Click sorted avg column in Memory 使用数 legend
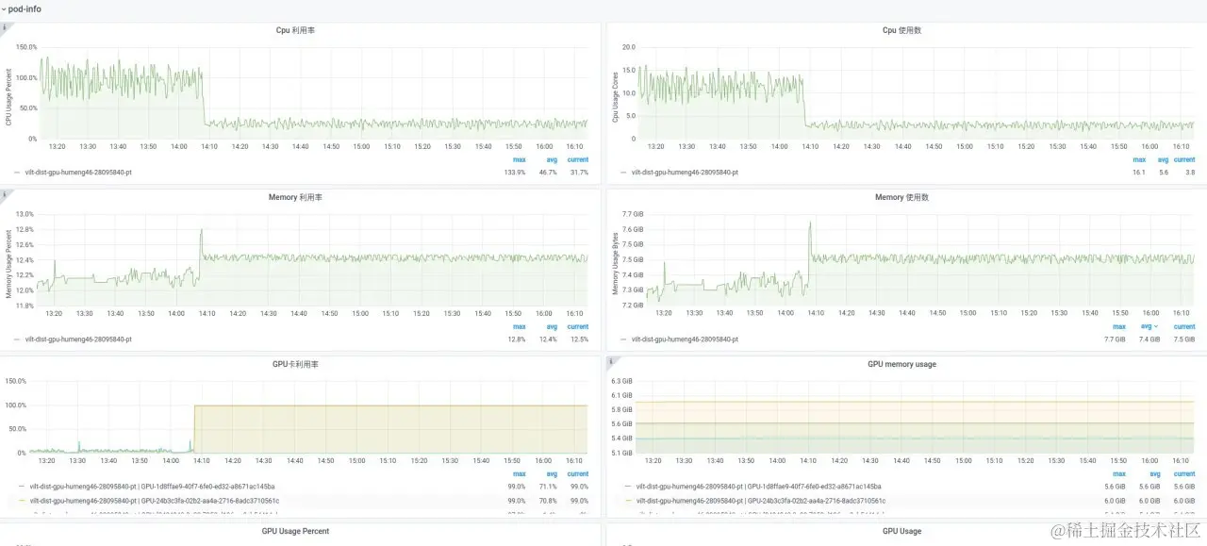 1150,327
